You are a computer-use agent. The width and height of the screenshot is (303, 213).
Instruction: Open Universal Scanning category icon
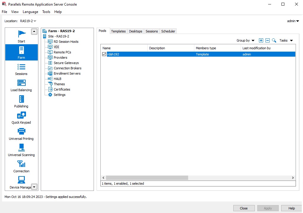coord(22,148)
